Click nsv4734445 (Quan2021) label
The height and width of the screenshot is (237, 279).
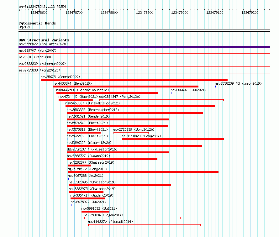[x=78, y=97]
